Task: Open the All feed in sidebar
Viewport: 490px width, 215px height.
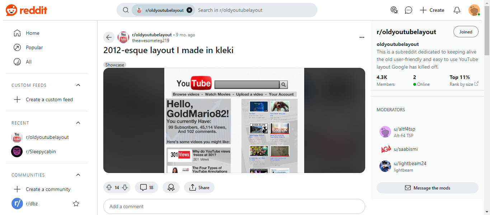Action: click(29, 62)
